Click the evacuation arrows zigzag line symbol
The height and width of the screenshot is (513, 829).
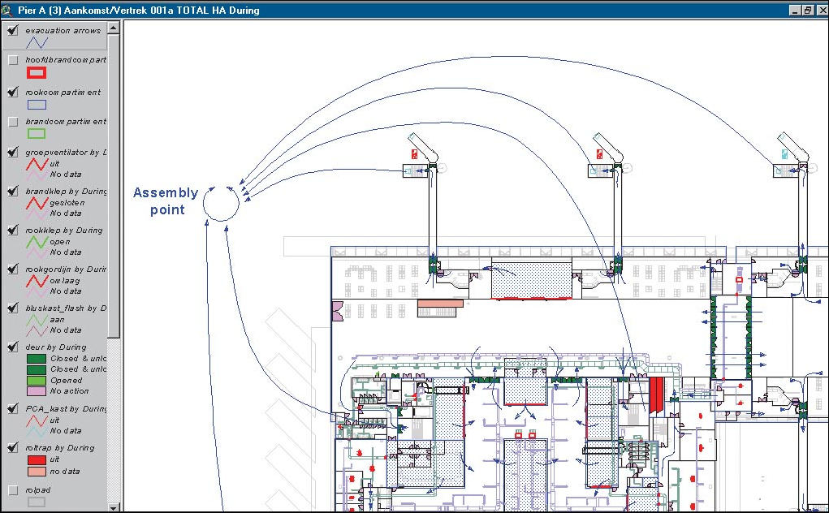37,42
